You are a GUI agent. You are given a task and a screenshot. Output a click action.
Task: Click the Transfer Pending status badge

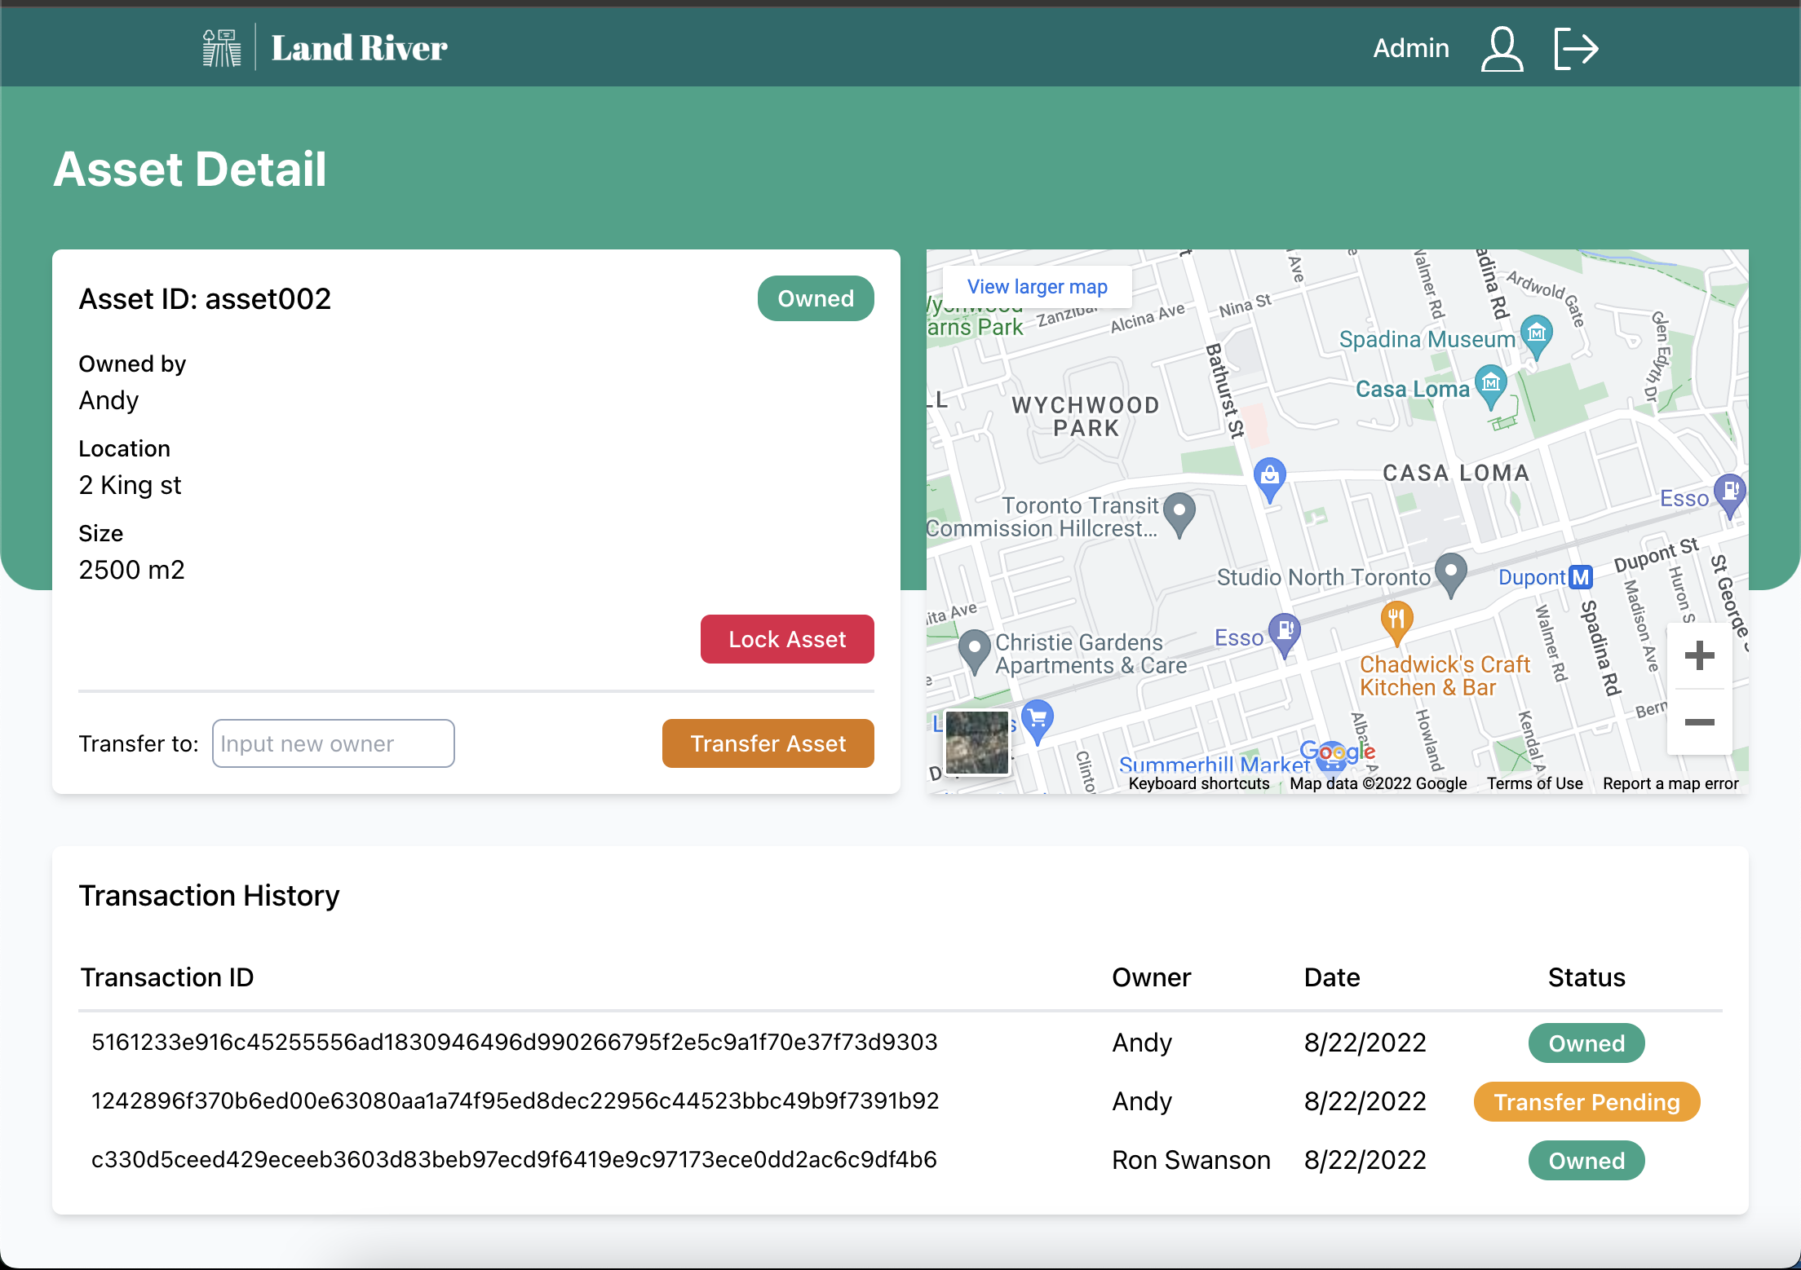1586,1102
